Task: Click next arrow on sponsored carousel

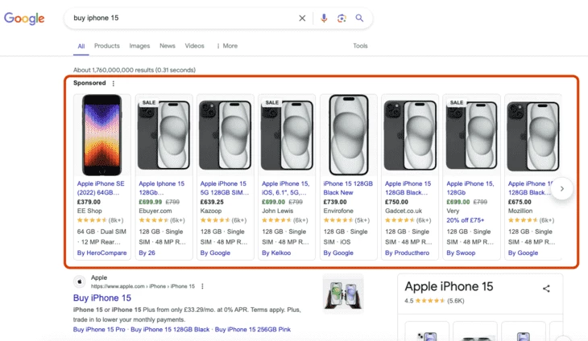Action: tap(561, 189)
